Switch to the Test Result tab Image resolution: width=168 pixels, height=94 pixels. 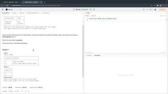97,56
